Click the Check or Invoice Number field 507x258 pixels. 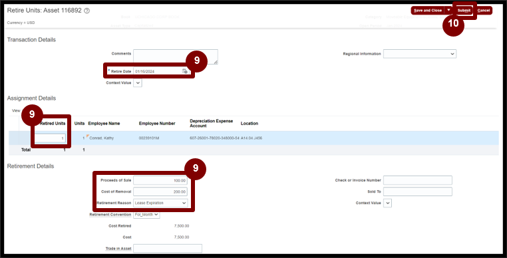(418, 180)
